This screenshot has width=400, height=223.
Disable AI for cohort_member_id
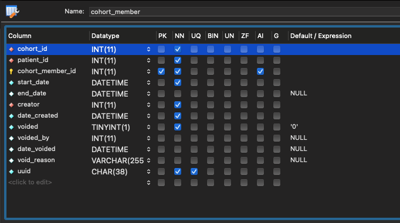click(x=260, y=71)
